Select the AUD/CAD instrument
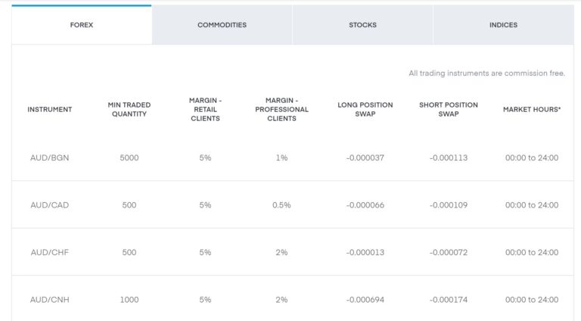Image resolution: width=581 pixels, height=321 pixels. 50,205
